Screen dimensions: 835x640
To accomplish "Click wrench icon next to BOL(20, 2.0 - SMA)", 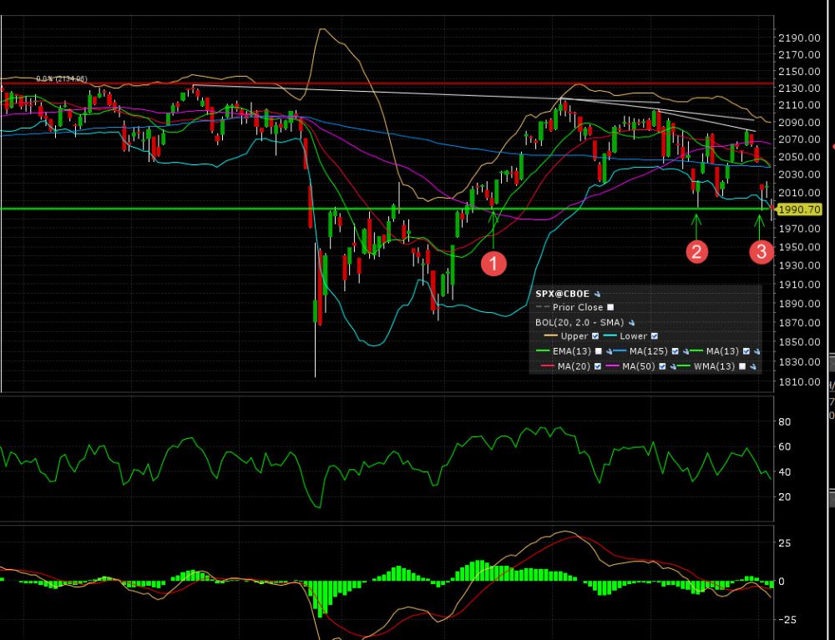I will 631,322.
